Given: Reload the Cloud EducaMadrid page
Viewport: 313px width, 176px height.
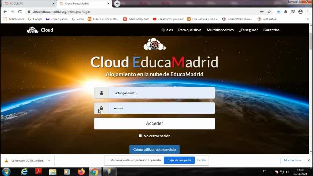Looking at the screenshot, I should point(20,12).
